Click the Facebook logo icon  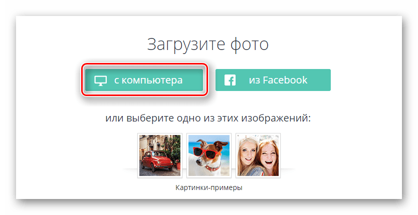(x=230, y=80)
